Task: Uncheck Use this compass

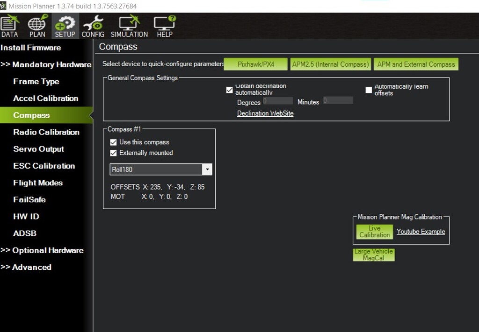Action: [113, 142]
